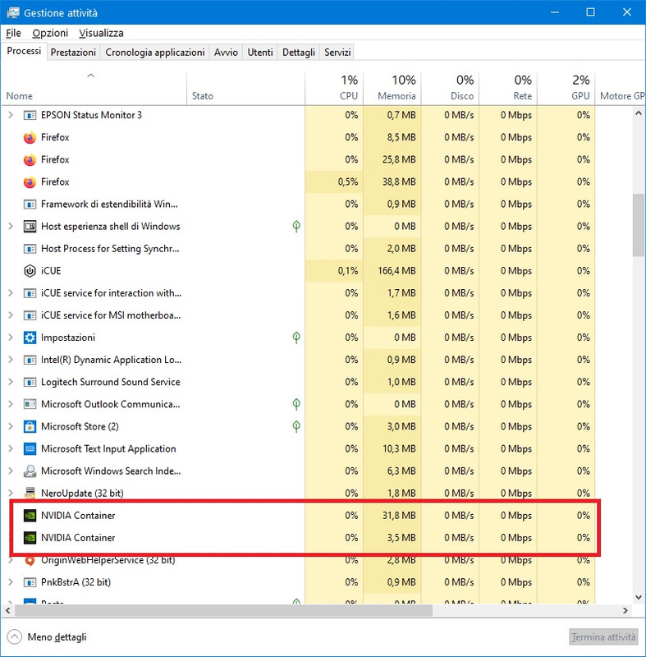Click leaf status icon on Microsoft Outlook row
This screenshot has height=657, width=646.
click(x=296, y=404)
